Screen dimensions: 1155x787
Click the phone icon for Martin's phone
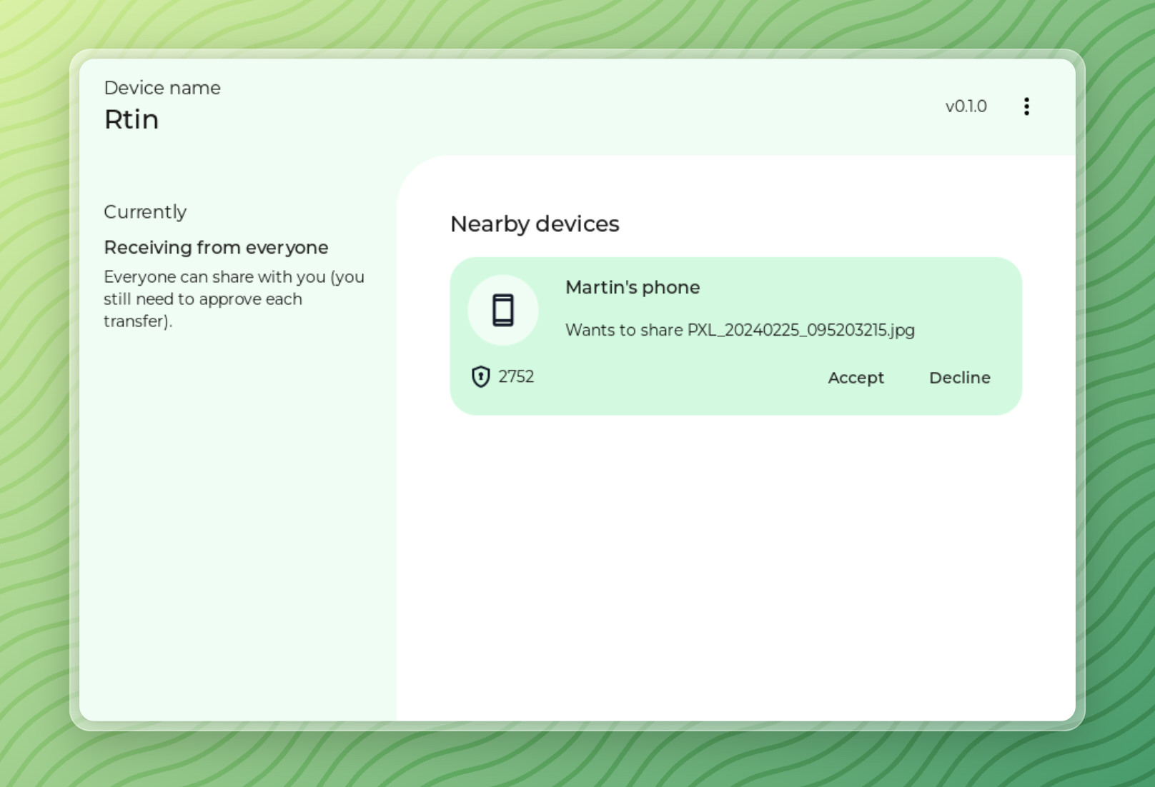pos(503,311)
